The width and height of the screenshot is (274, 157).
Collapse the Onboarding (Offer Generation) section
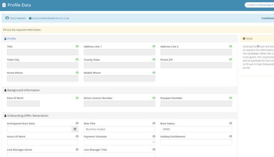click(x=27, y=116)
